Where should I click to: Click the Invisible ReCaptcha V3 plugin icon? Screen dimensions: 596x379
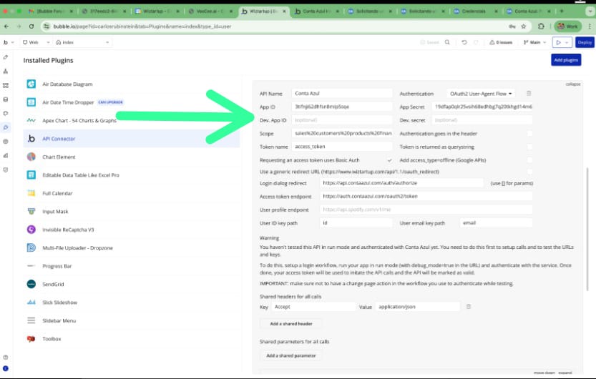[x=31, y=230]
